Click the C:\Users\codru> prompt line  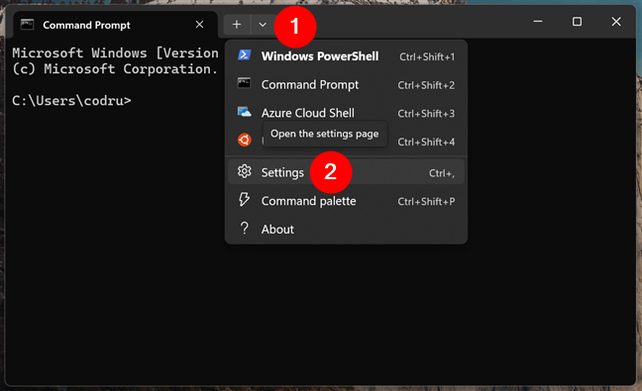tap(71, 101)
